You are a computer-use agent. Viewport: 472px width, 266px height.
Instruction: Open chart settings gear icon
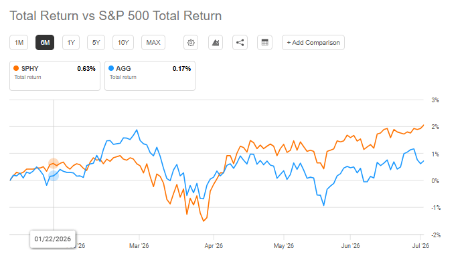[x=191, y=43]
